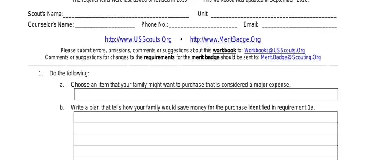Select second line of requirement 1b box
The image size is (366, 160).
pos(205,128)
